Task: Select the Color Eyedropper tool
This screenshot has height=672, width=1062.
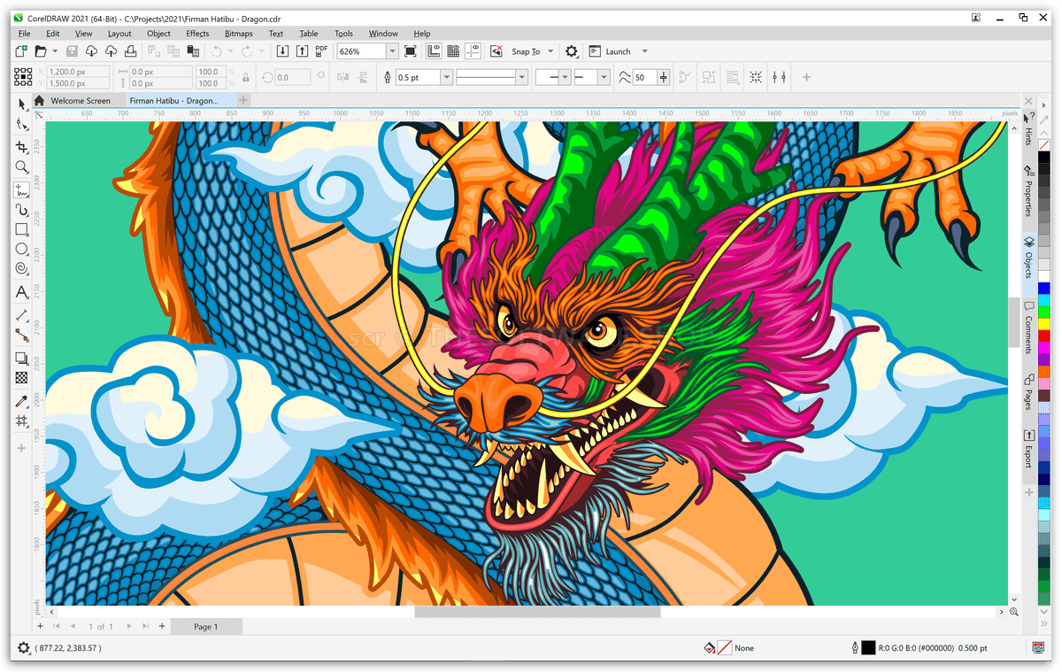Action: (22, 401)
